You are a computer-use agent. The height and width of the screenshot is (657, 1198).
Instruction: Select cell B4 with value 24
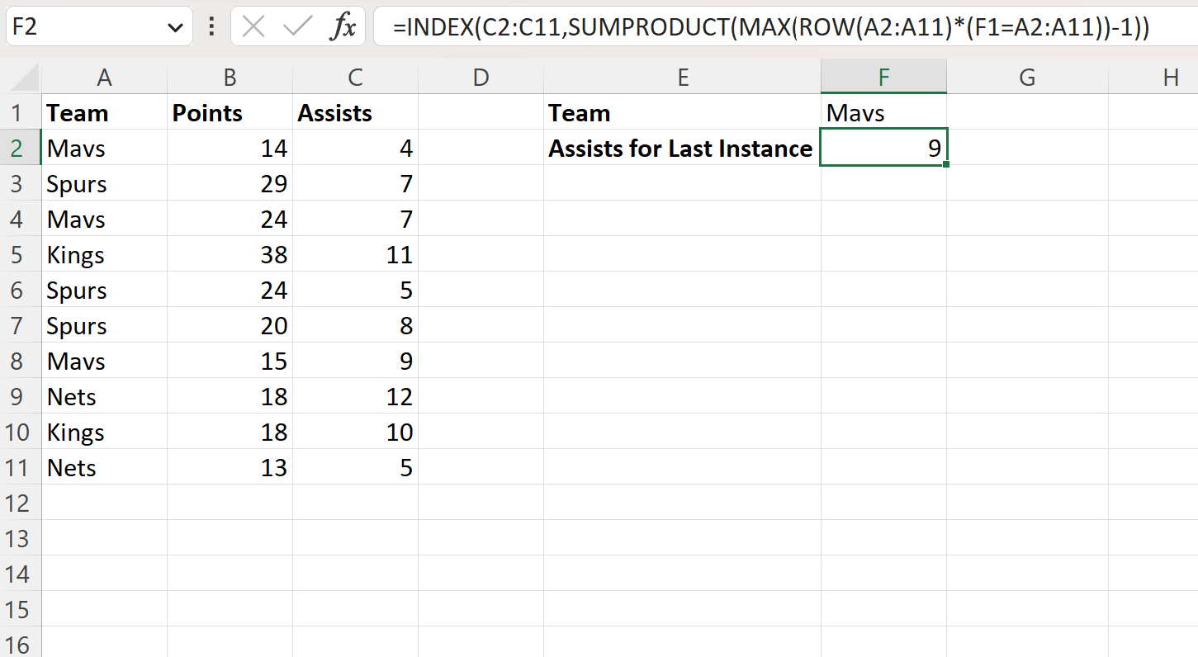coord(230,219)
